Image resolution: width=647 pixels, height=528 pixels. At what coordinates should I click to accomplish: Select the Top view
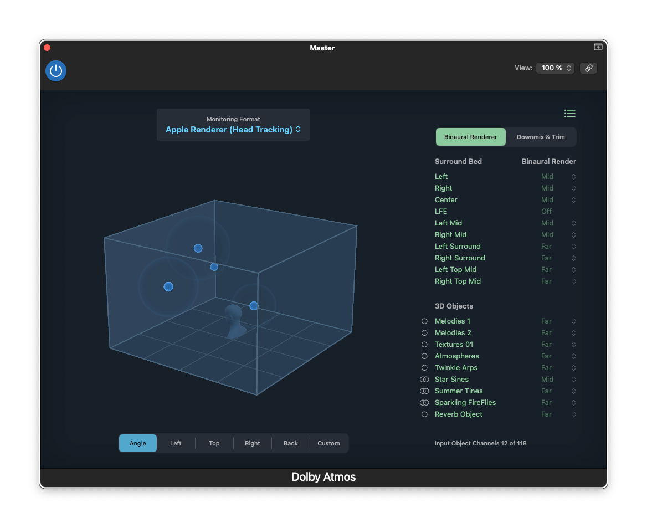(x=214, y=443)
